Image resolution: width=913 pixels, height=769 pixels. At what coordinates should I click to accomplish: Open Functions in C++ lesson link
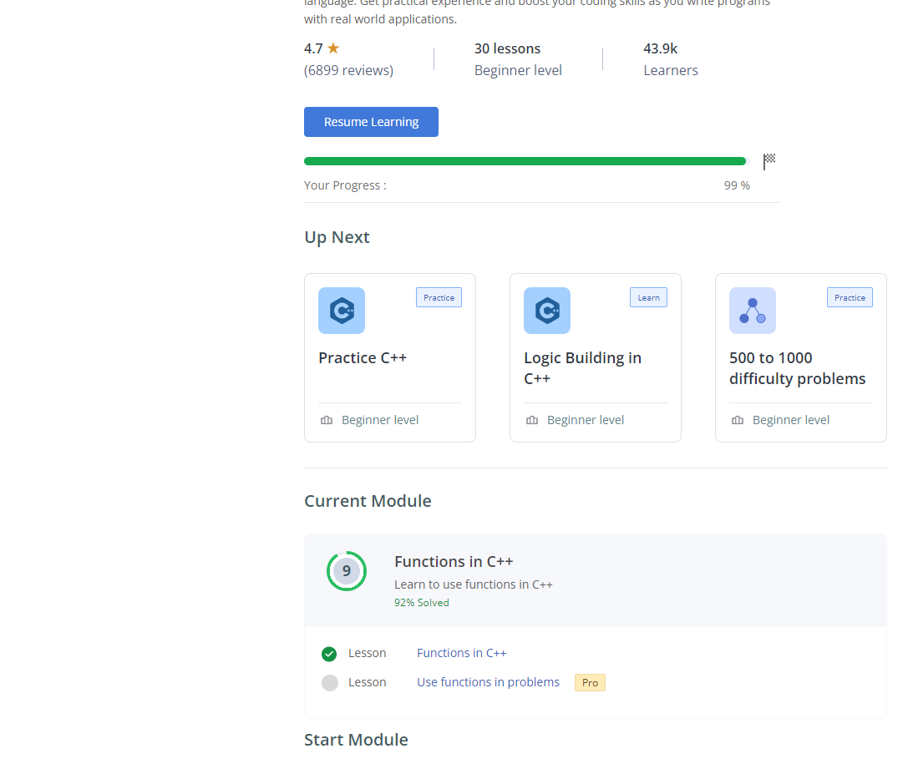[x=462, y=653]
